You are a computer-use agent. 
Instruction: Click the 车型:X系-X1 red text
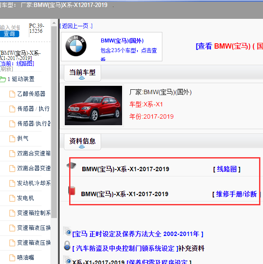[x=146, y=104]
